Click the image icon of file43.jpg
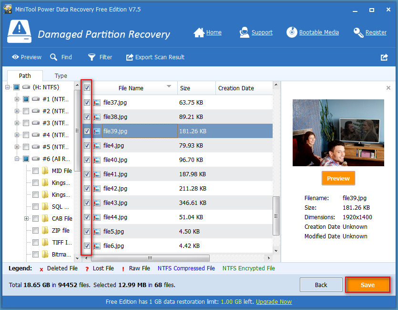 pos(97,203)
